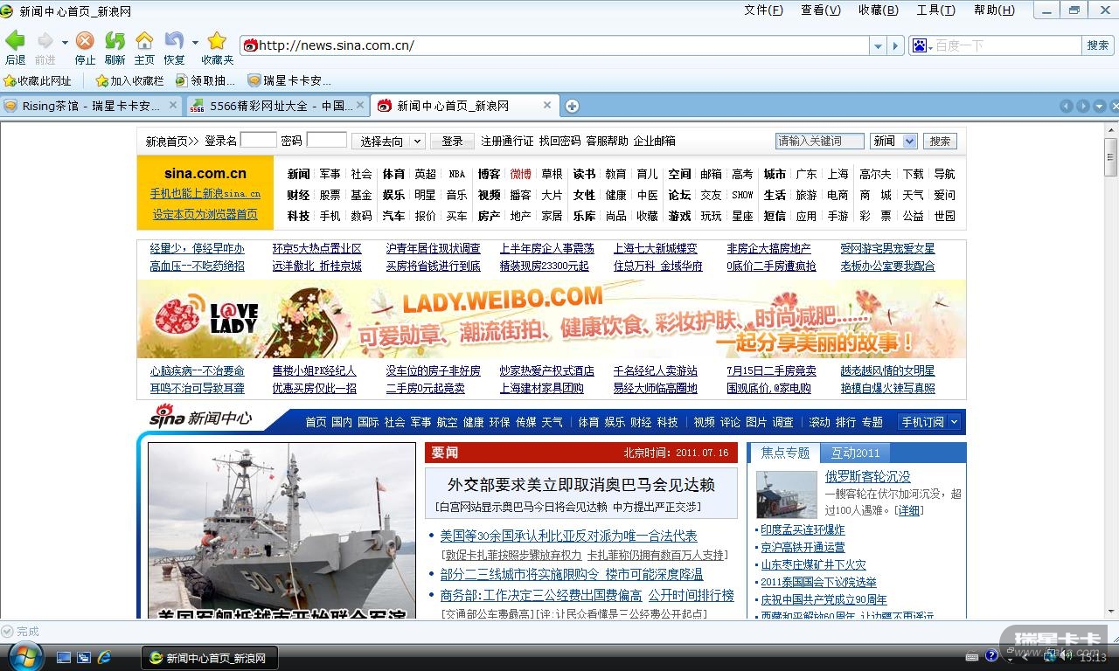Open the 工具(T) menu
The width and height of the screenshot is (1119, 671).
pyautogui.click(x=935, y=10)
